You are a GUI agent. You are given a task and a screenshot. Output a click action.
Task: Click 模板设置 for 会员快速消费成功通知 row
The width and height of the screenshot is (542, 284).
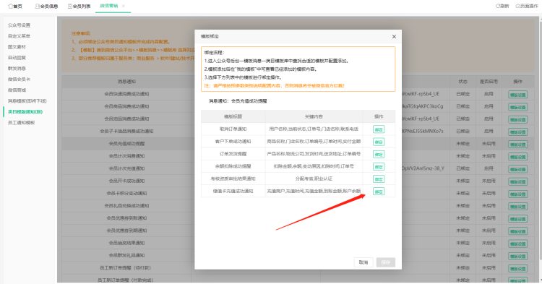tap(517, 95)
